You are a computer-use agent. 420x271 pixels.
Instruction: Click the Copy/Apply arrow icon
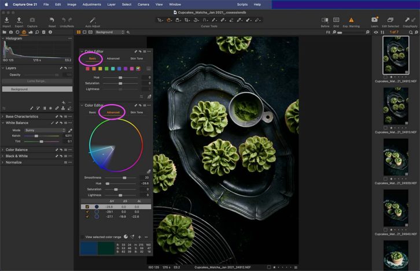[407, 20]
